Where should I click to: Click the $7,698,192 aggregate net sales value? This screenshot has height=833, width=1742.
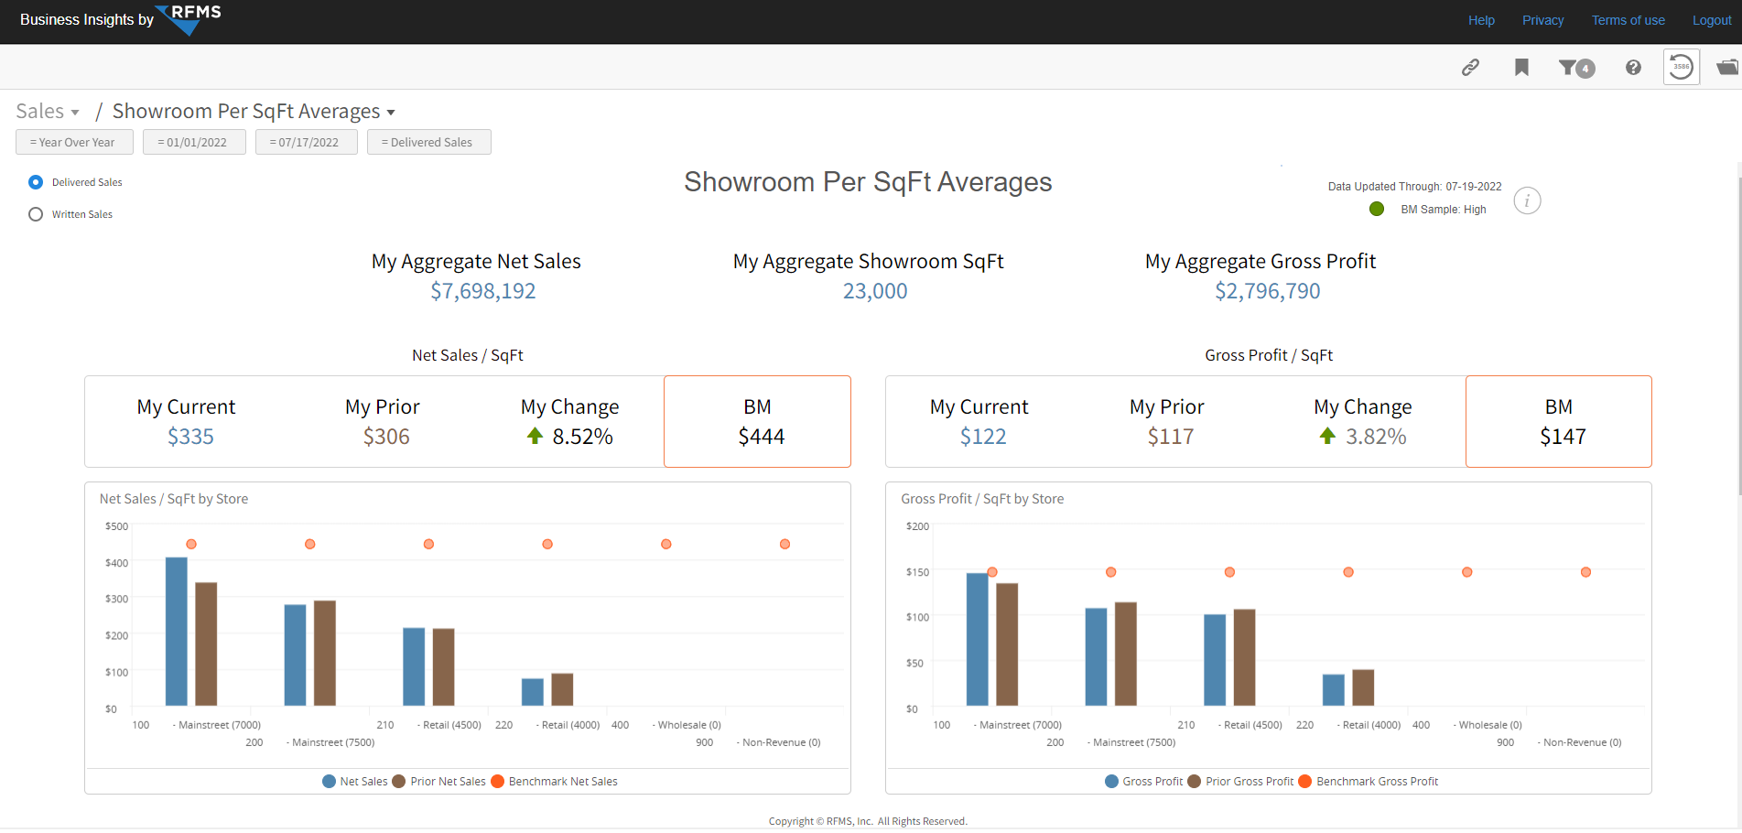pos(483,291)
